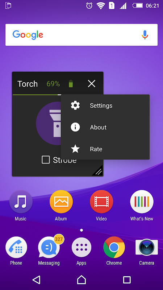The image size is (163, 290).
Task: Click the home screen page indicator dot
Action: 81,230
